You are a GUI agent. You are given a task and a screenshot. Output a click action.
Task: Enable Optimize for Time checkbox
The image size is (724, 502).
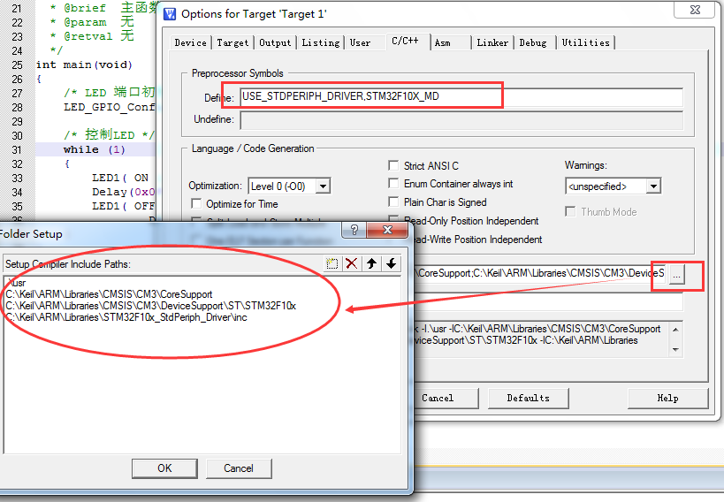[x=196, y=203]
